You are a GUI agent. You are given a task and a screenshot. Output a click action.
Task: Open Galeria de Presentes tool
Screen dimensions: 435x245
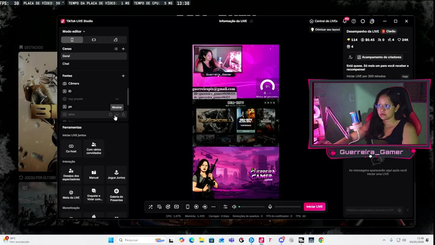tap(116, 195)
